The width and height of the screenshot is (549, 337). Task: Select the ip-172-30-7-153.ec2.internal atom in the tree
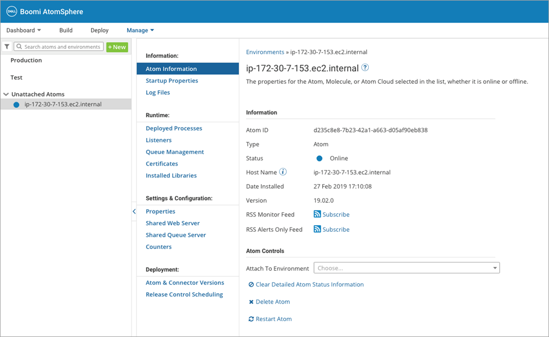[66, 104]
